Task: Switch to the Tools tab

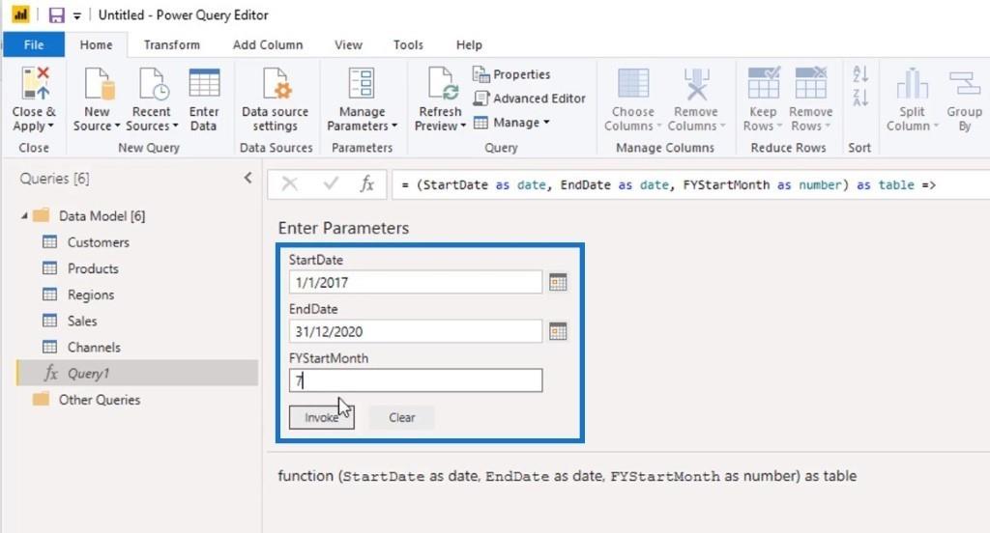Action: click(x=408, y=44)
